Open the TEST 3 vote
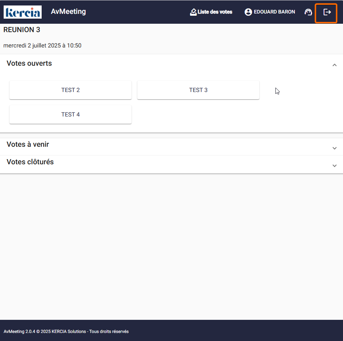 click(198, 90)
